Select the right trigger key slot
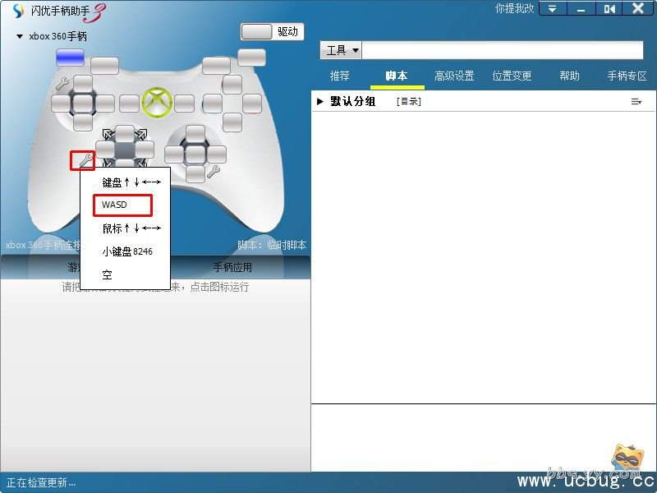Image resolution: width=657 pixels, height=493 pixels. click(x=251, y=58)
